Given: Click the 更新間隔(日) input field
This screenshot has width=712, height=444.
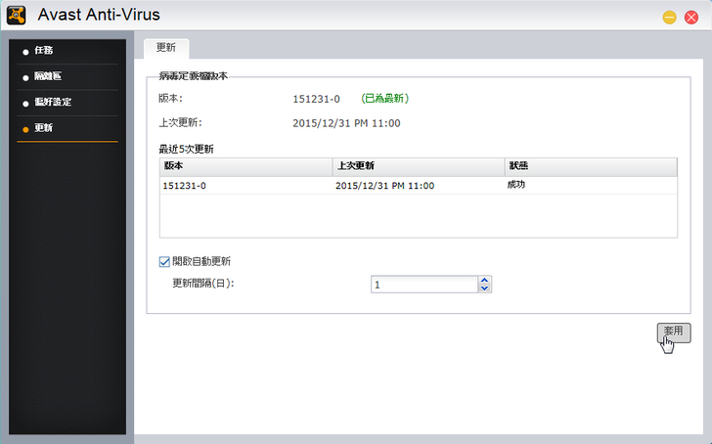Looking at the screenshot, I should pyautogui.click(x=423, y=285).
